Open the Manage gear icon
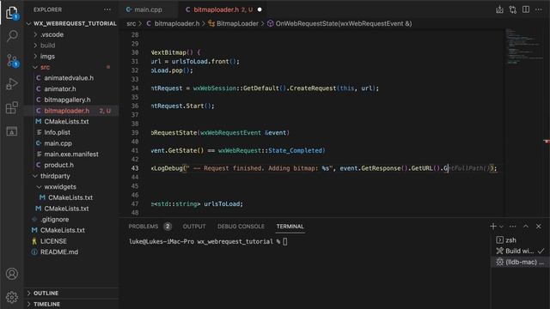The height and width of the screenshot is (309, 550). pyautogui.click(x=11, y=297)
